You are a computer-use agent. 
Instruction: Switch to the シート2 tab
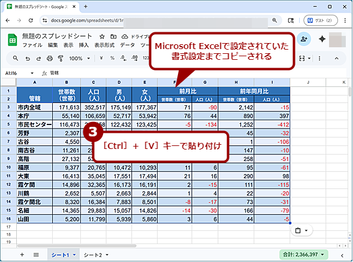96,255
